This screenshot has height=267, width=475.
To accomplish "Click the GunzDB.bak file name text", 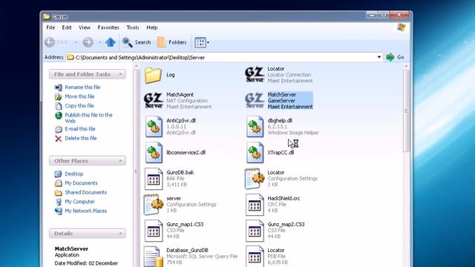I will point(180,172).
